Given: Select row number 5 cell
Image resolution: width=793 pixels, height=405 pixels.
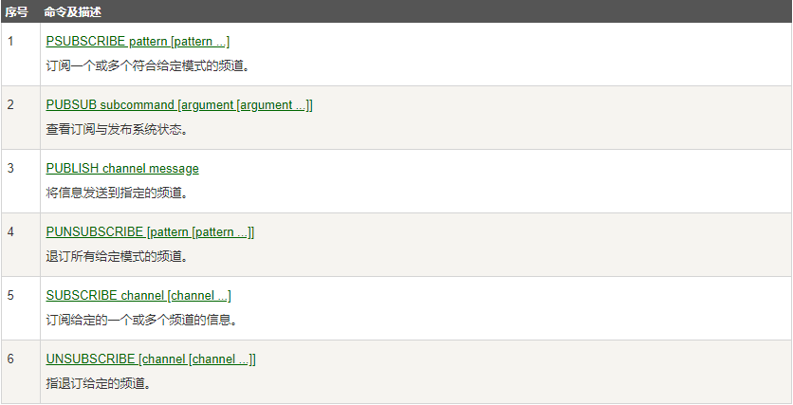Looking at the screenshot, I should pyautogui.click(x=20, y=308).
